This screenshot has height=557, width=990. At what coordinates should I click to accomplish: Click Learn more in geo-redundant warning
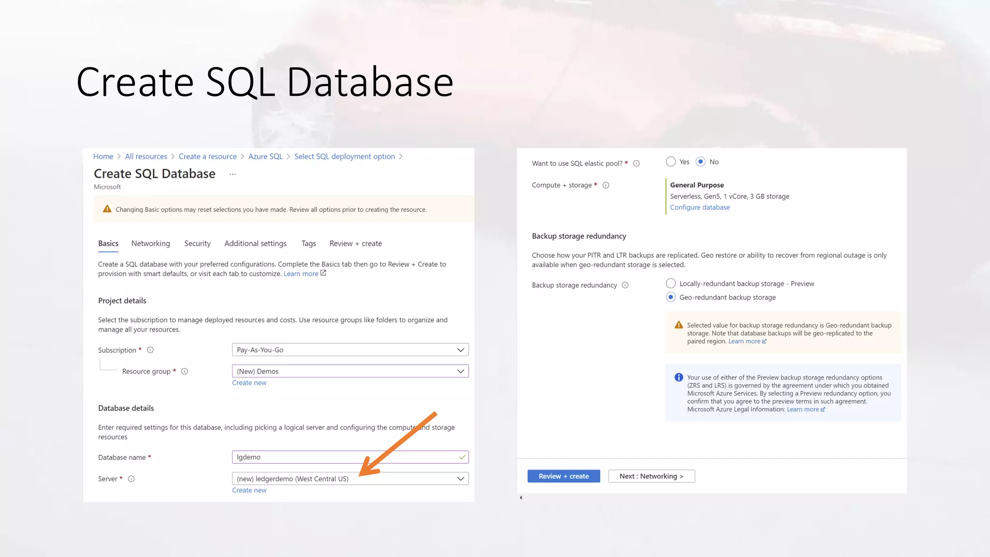(744, 341)
